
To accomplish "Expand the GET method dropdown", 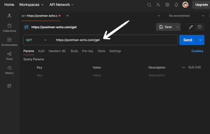I will click(36, 40).
